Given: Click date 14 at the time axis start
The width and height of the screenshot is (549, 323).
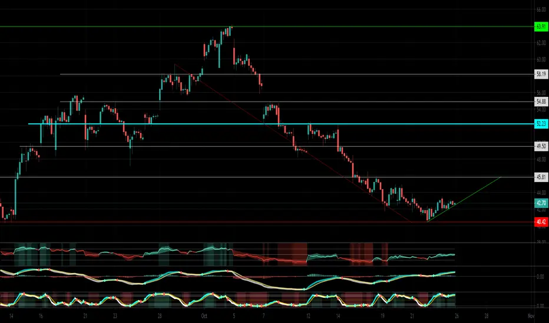Looking at the screenshot, I should pyautogui.click(x=12, y=317).
